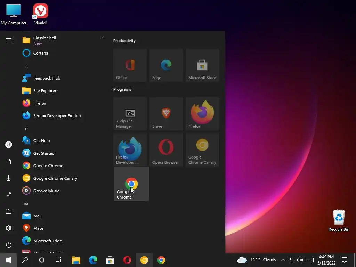Viewport: 356px width, 267px height.
Task: Open Microsoft Store on the taskbar
Action: 110,260
